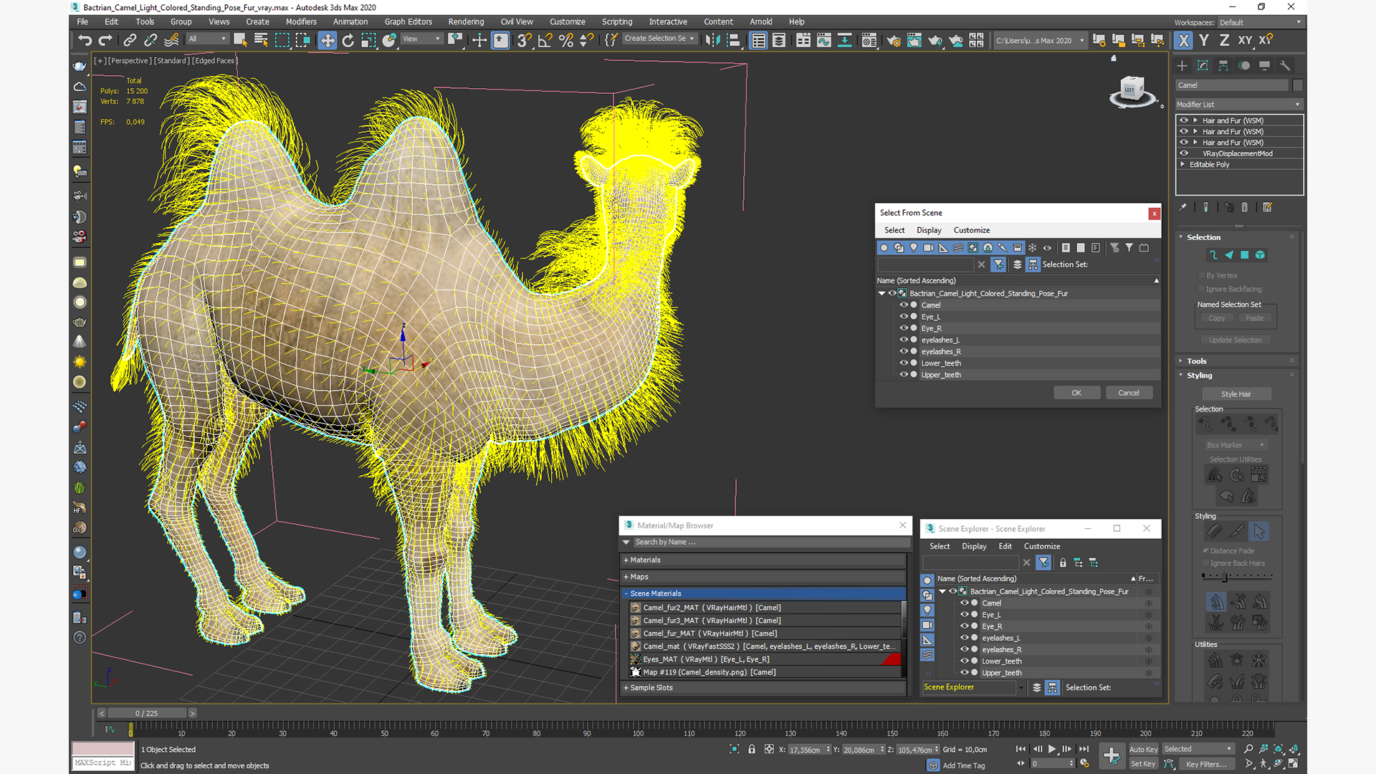This screenshot has width=1376, height=774.
Task: Click the time slider 0 / 225 handle
Action: 147,713
